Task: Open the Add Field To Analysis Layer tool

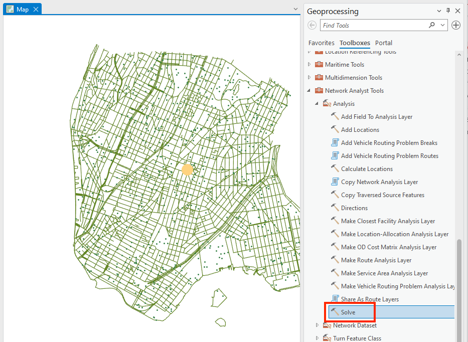Action: pos(377,117)
